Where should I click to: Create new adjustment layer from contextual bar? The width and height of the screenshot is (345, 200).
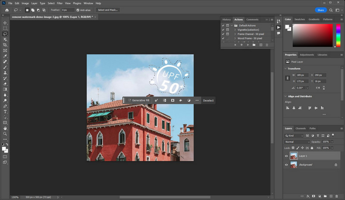point(189,100)
